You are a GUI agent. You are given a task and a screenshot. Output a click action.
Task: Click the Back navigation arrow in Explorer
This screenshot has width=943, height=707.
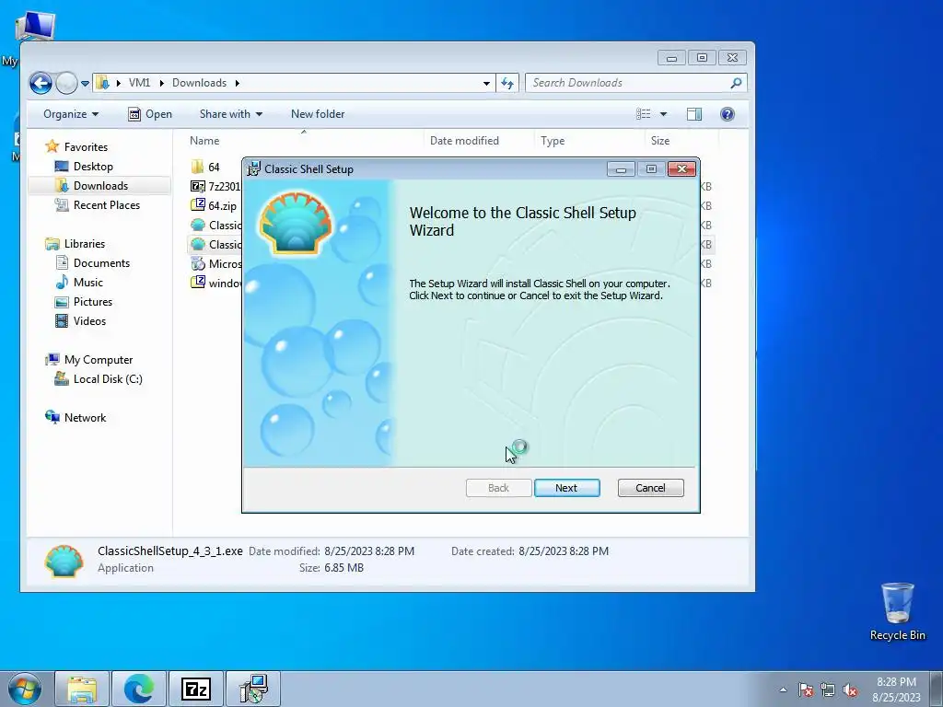(41, 83)
